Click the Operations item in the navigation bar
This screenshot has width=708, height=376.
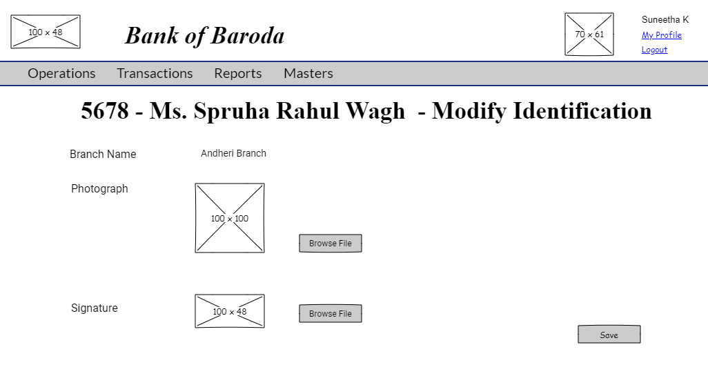(x=61, y=73)
